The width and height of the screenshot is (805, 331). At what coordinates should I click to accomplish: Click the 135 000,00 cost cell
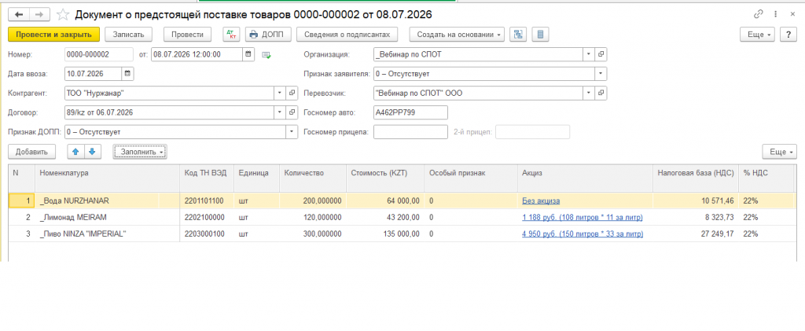click(385, 234)
